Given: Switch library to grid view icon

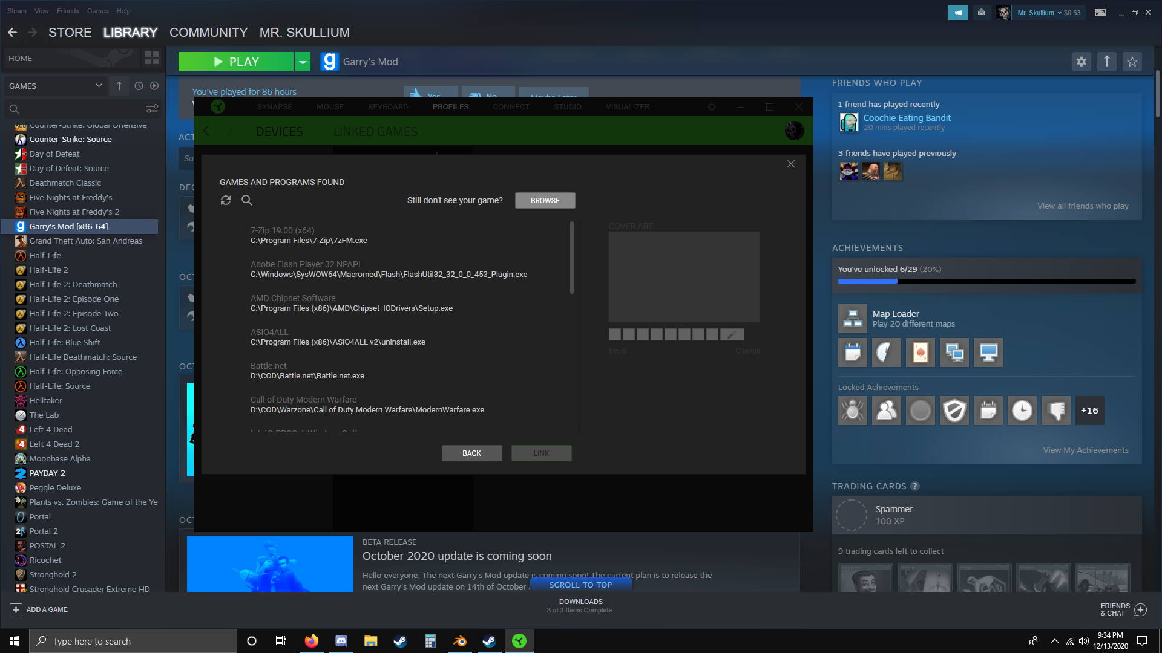Looking at the screenshot, I should tap(152, 58).
